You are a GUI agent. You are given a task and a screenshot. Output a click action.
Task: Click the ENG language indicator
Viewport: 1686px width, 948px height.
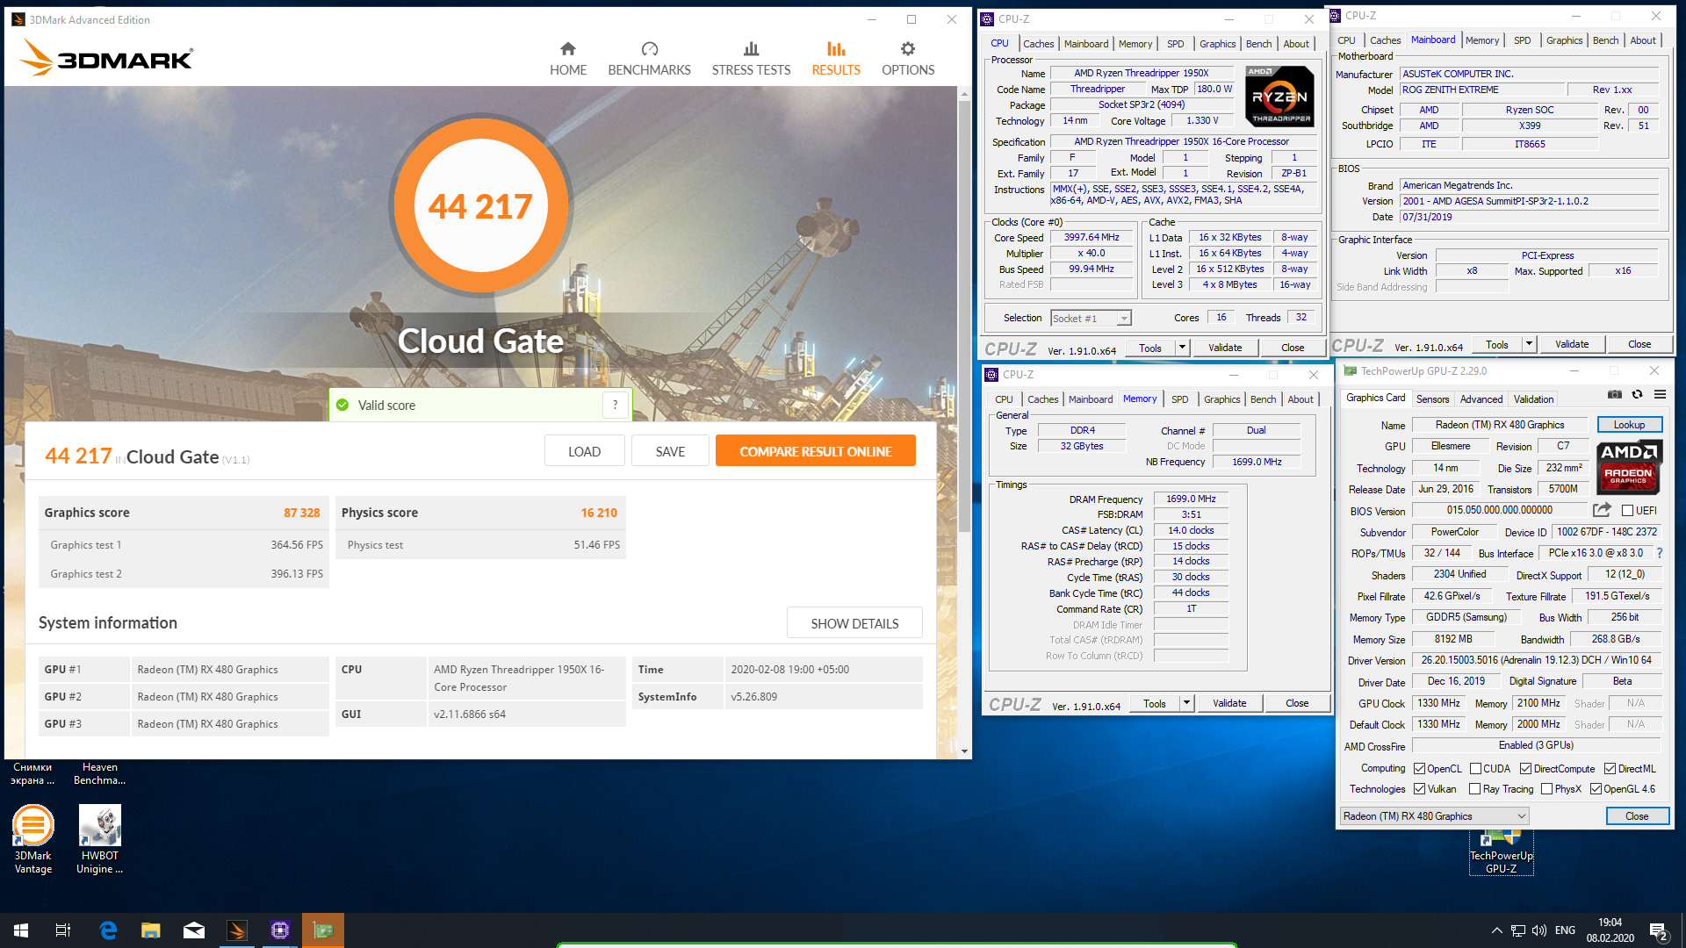[1565, 930]
